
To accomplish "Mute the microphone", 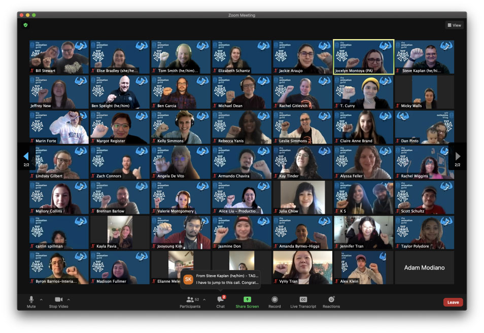I will pos(31,300).
